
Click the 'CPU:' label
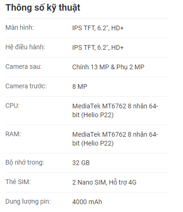pyautogui.click(x=13, y=106)
